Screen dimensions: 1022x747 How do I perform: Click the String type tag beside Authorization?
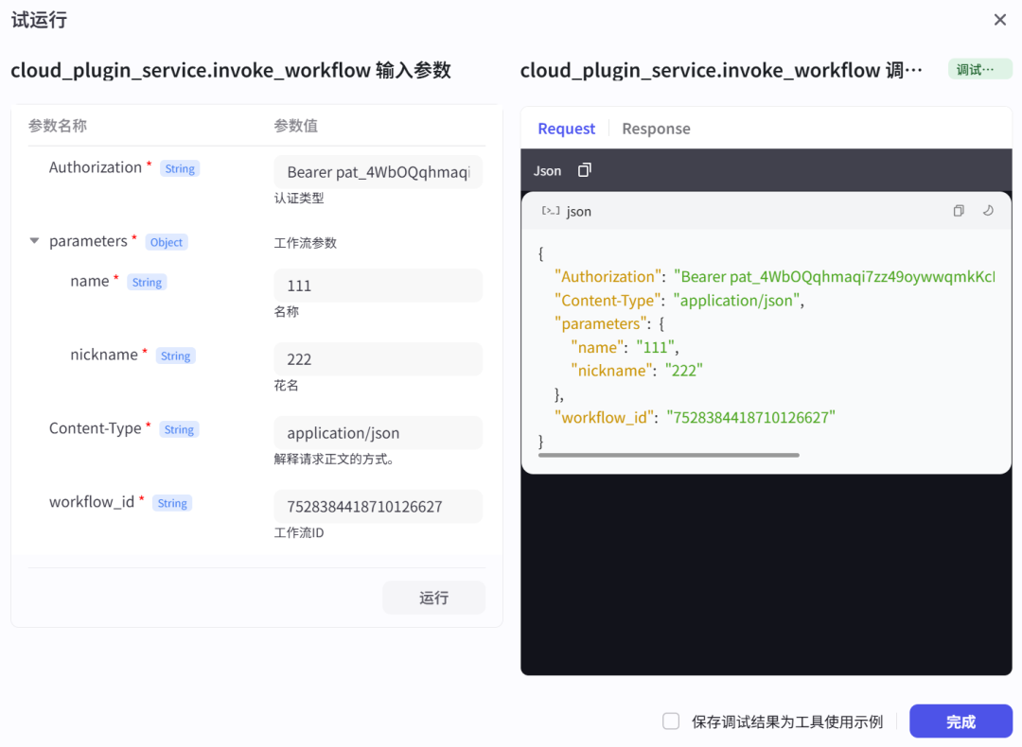tap(180, 168)
